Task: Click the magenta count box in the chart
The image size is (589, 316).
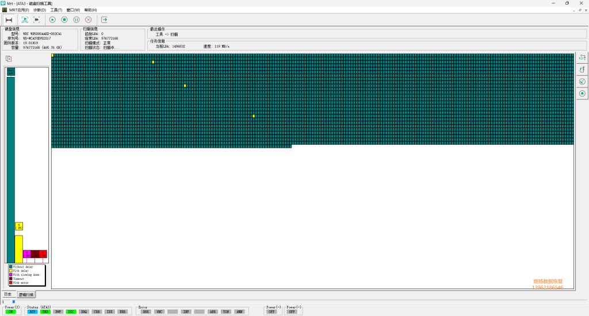Action: point(27,254)
